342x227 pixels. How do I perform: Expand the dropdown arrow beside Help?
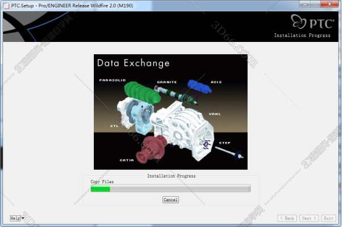23,218
